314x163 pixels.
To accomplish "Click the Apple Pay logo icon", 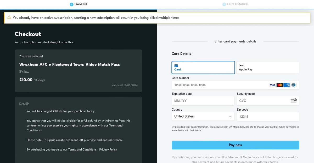I will pyautogui.click(x=242, y=65).
